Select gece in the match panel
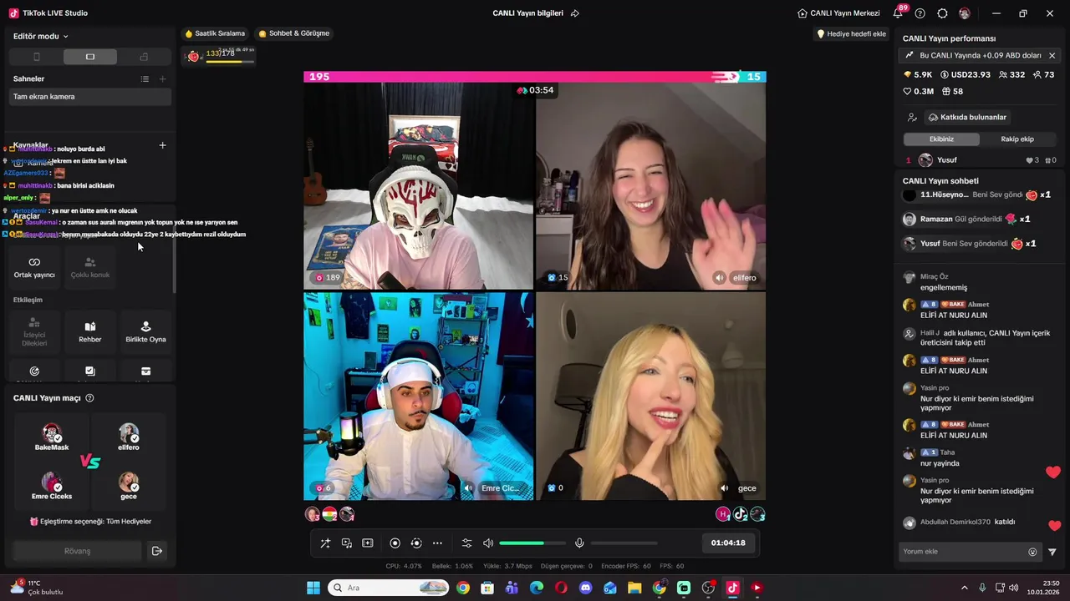Viewport: 1070px width, 601px height. click(129, 486)
